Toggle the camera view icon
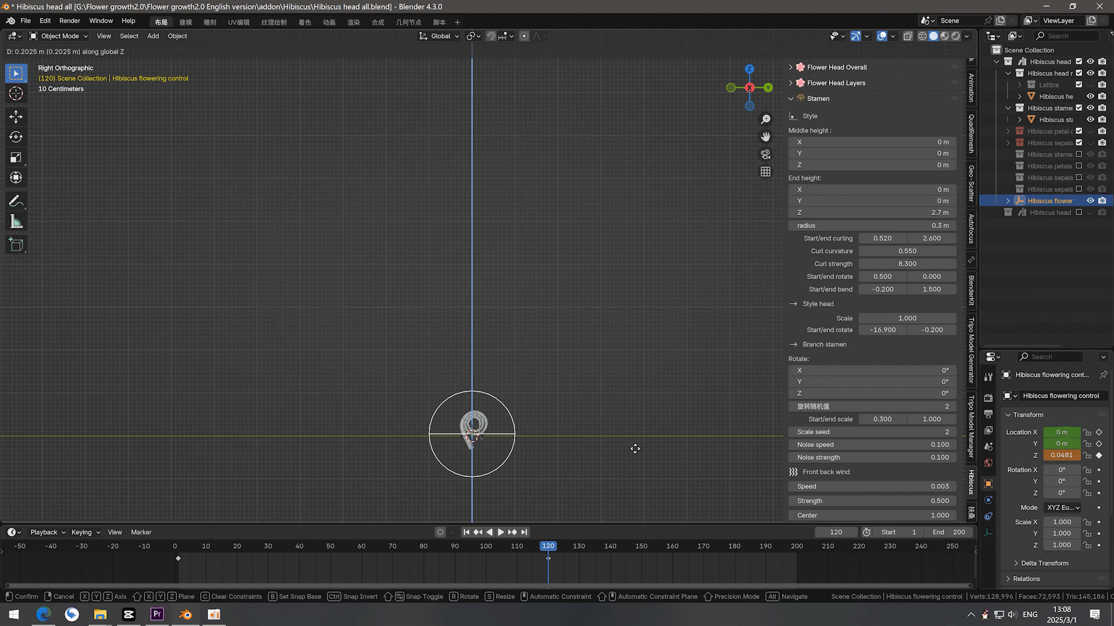1114x626 pixels. [766, 154]
